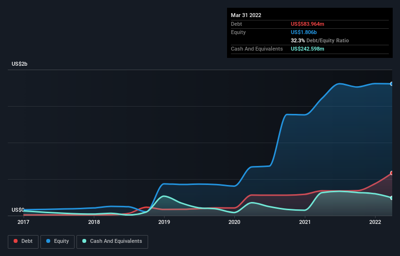400x256 pixels.
Task: Click the red Debt legend dot
Action: (x=16, y=241)
